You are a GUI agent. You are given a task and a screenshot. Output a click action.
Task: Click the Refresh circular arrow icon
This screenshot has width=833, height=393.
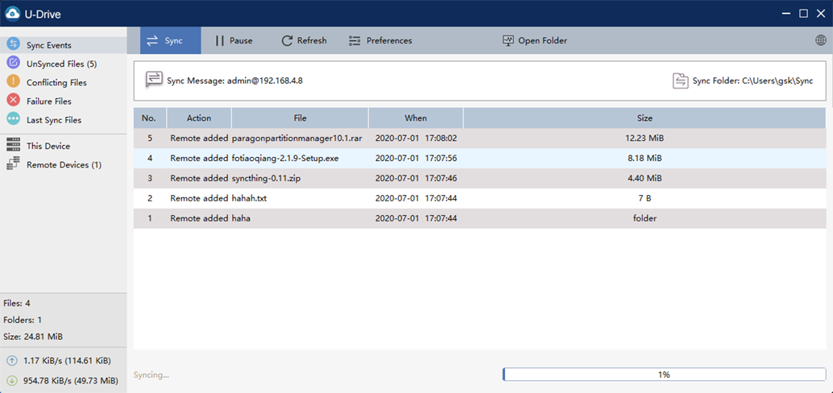[x=287, y=40]
